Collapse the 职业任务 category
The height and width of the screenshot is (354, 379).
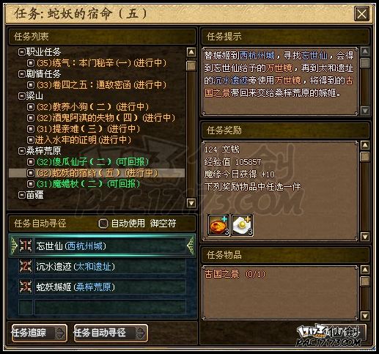pos(22,52)
